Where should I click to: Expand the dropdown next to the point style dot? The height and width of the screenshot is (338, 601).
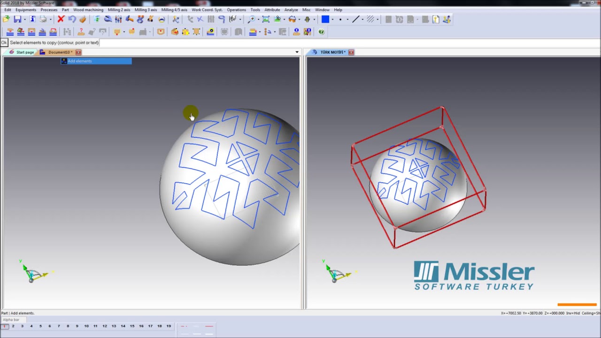pyautogui.click(x=347, y=19)
